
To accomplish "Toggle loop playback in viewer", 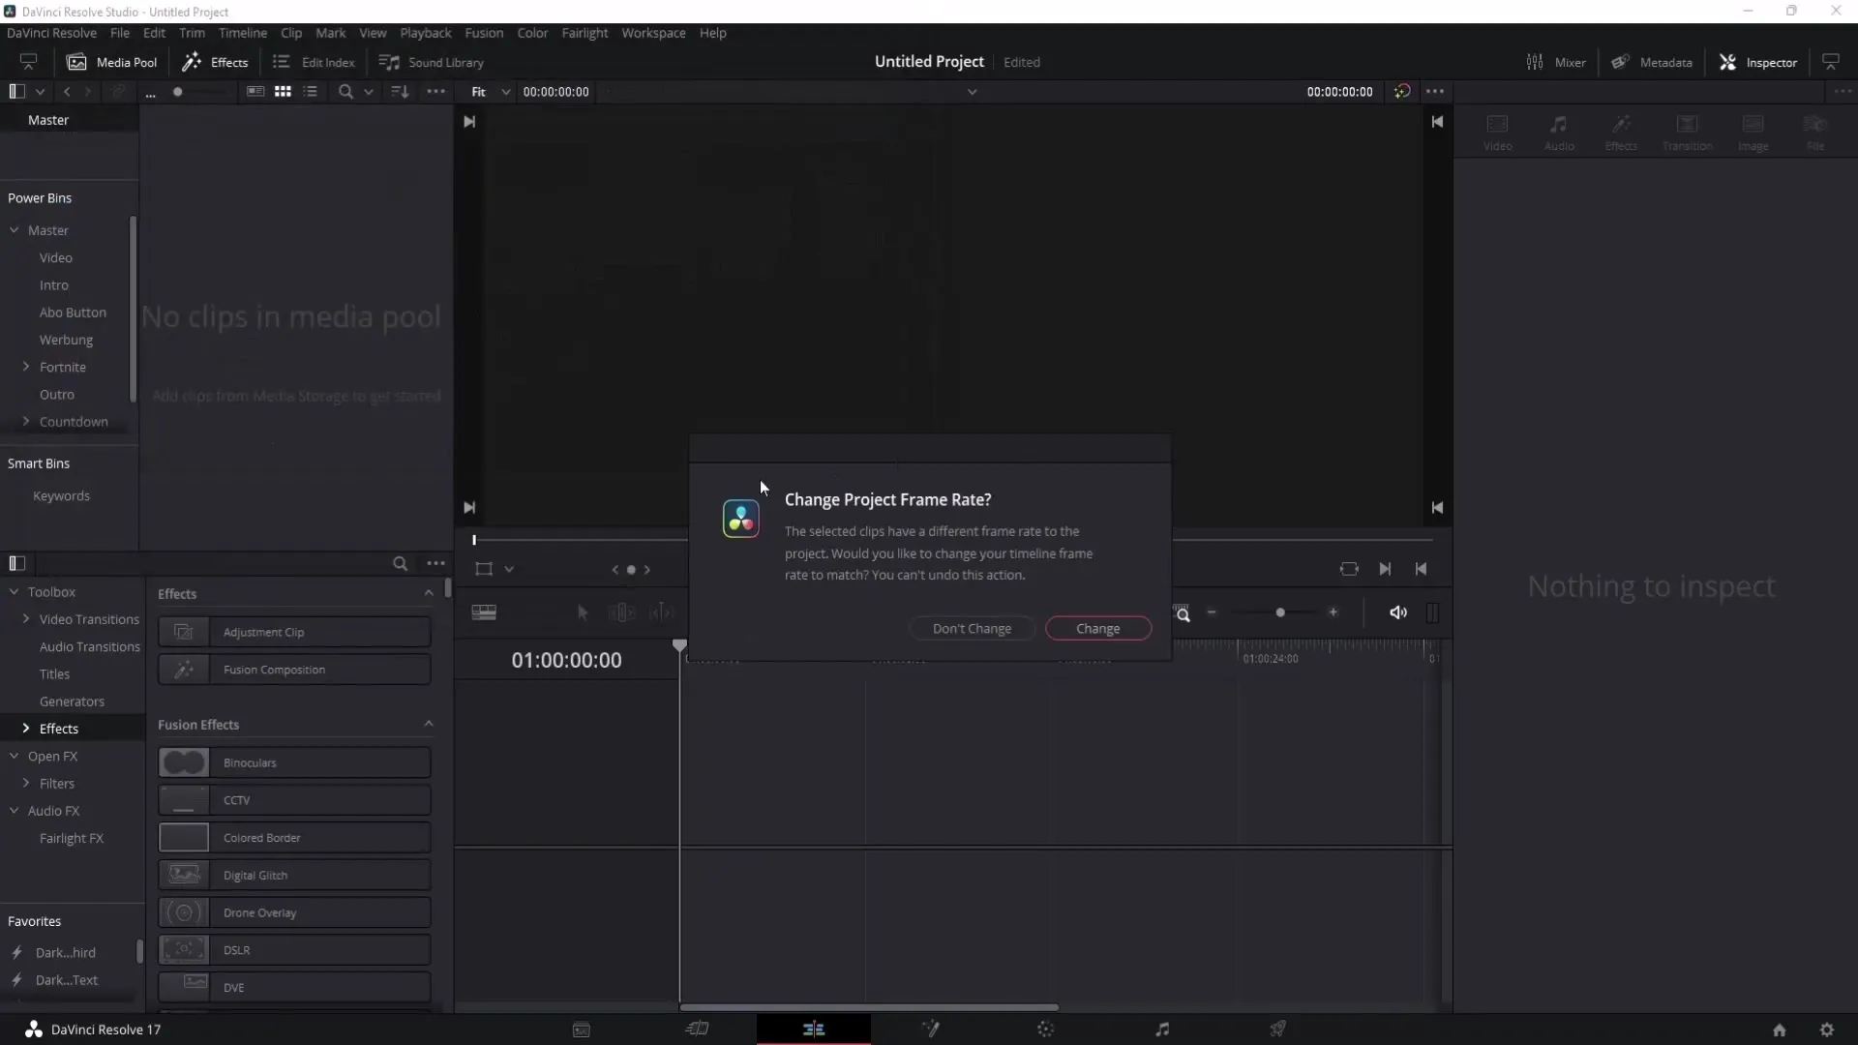I will pos(1349,569).
